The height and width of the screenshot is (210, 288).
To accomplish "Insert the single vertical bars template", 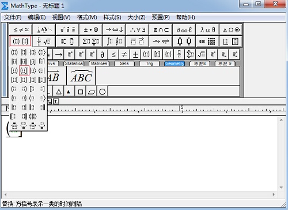I will point(14,62).
